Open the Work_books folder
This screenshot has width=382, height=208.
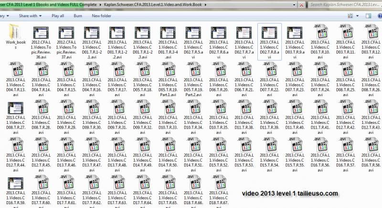(x=16, y=36)
